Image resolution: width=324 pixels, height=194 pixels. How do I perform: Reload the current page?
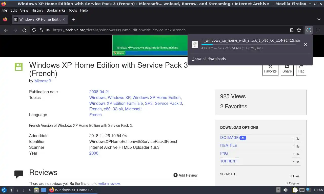pos(24,30)
